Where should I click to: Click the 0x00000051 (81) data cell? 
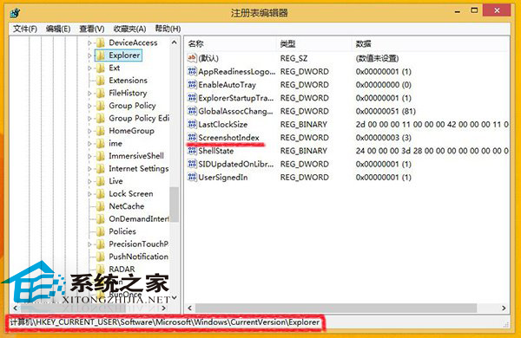click(386, 111)
